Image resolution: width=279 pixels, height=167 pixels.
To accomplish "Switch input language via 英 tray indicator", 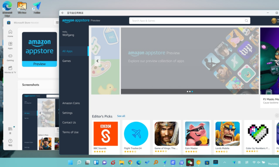I will (x=239, y=162).
